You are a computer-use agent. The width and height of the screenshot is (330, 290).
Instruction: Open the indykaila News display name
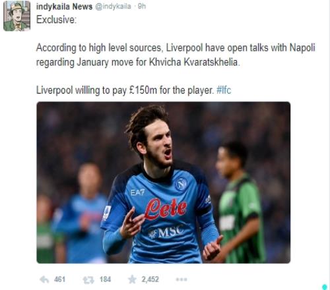[64, 7]
